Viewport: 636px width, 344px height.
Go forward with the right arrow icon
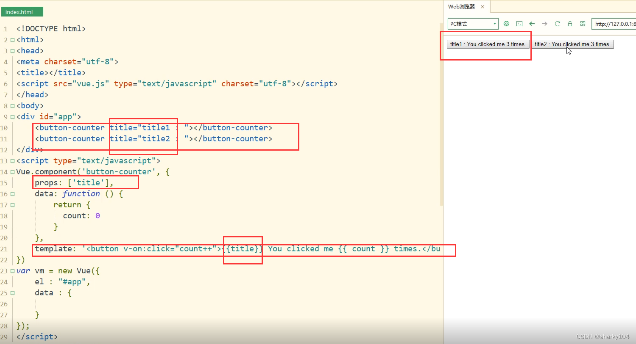pyautogui.click(x=545, y=24)
